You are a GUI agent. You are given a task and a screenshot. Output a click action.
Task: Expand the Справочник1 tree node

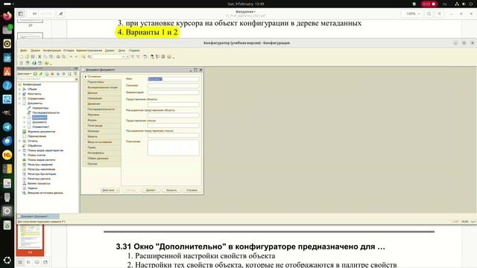pyautogui.click(x=25, y=127)
